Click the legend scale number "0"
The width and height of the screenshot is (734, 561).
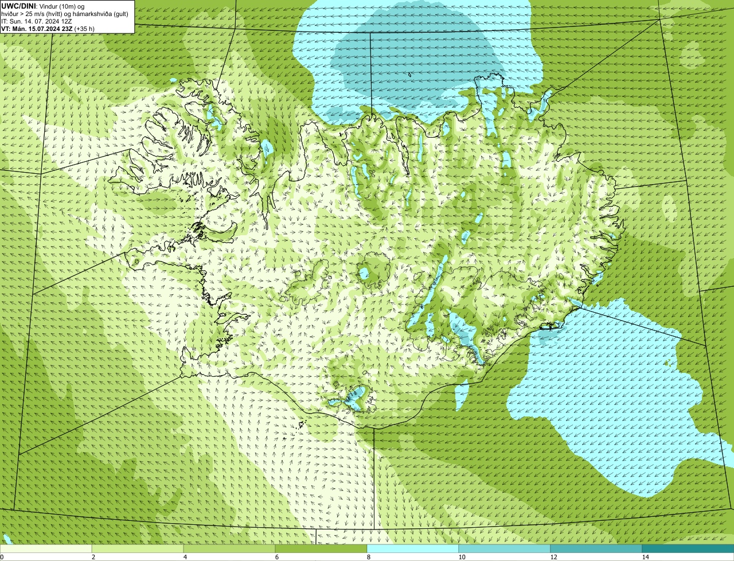[x=2, y=557]
